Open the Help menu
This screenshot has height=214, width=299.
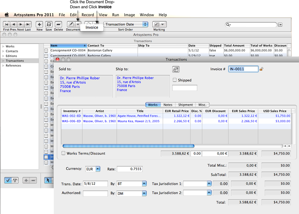[x=163, y=15]
